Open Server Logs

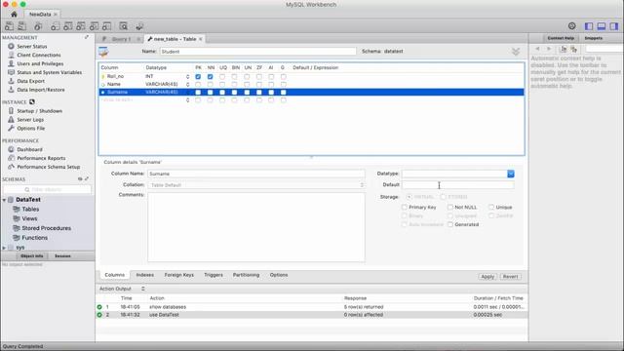[x=30, y=120]
